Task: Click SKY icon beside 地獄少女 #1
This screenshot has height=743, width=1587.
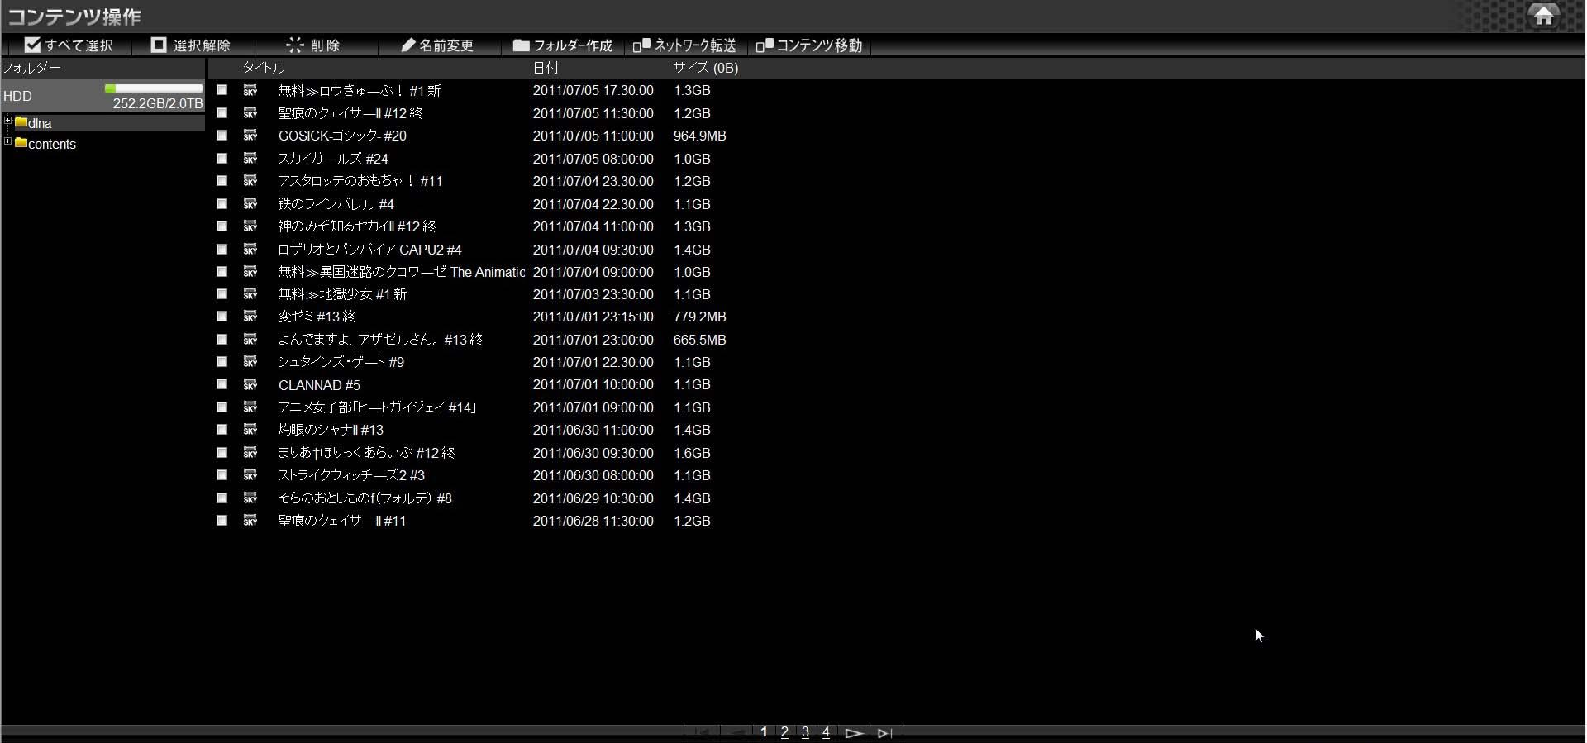Action: click(x=250, y=293)
